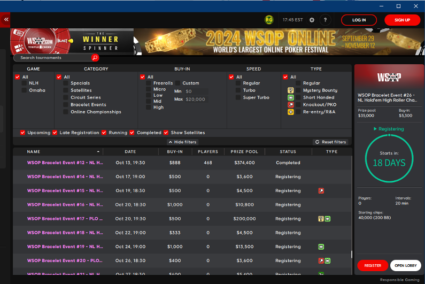Image resolution: width=425 pixels, height=284 pixels.
Task: Sort tournaments by TYPE column
Action: pos(332,152)
